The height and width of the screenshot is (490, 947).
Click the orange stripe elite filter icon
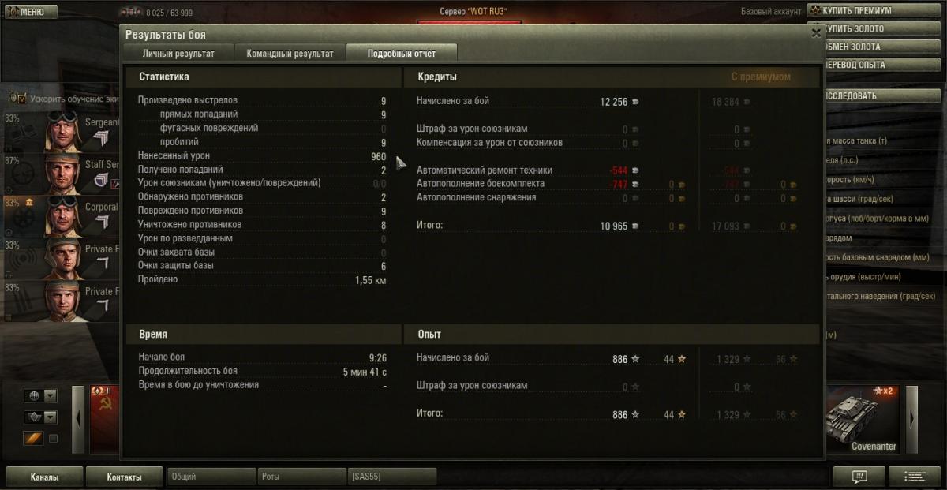coord(33,438)
